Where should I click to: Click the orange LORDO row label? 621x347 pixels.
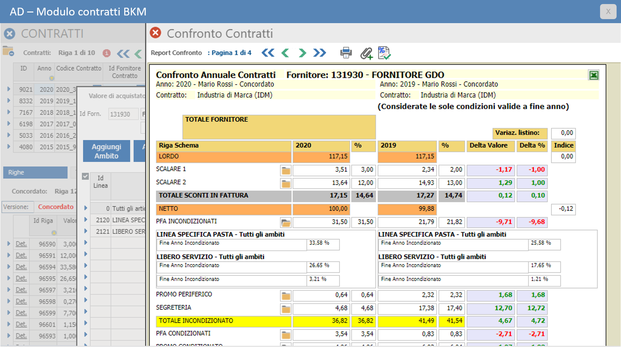pos(223,157)
